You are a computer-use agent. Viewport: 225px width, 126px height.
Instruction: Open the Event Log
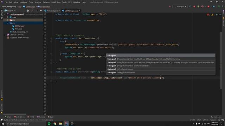click(216, 117)
